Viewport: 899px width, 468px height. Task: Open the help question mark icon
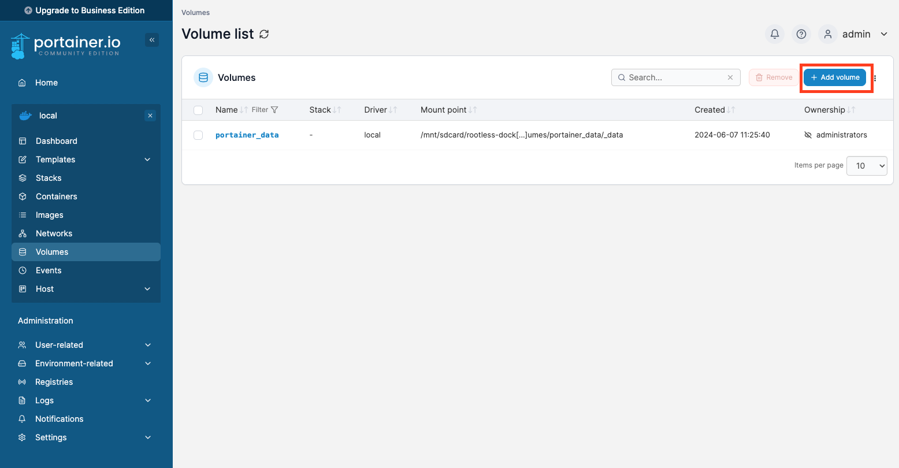(x=801, y=34)
